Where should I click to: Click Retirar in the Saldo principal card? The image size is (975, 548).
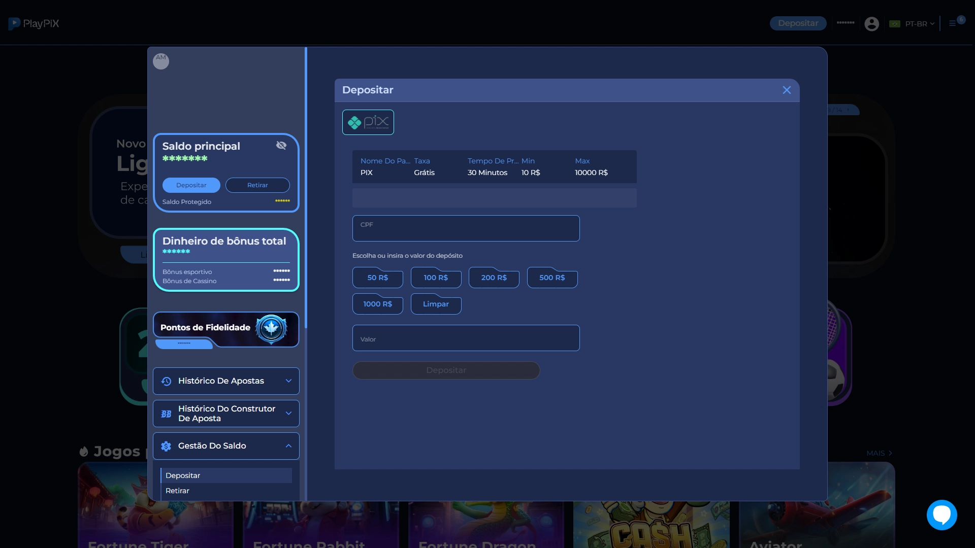point(257,185)
